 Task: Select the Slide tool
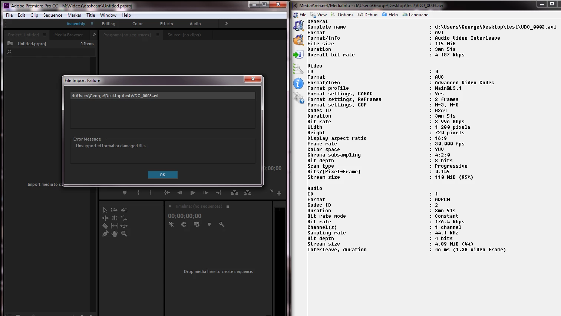point(124,226)
